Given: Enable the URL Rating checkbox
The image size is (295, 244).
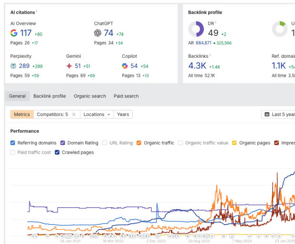Looking at the screenshot, I should tap(105, 143).
